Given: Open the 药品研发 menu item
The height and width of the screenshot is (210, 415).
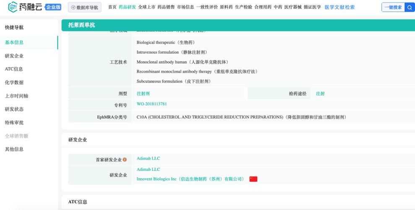Looking at the screenshot, I should [x=127, y=7].
